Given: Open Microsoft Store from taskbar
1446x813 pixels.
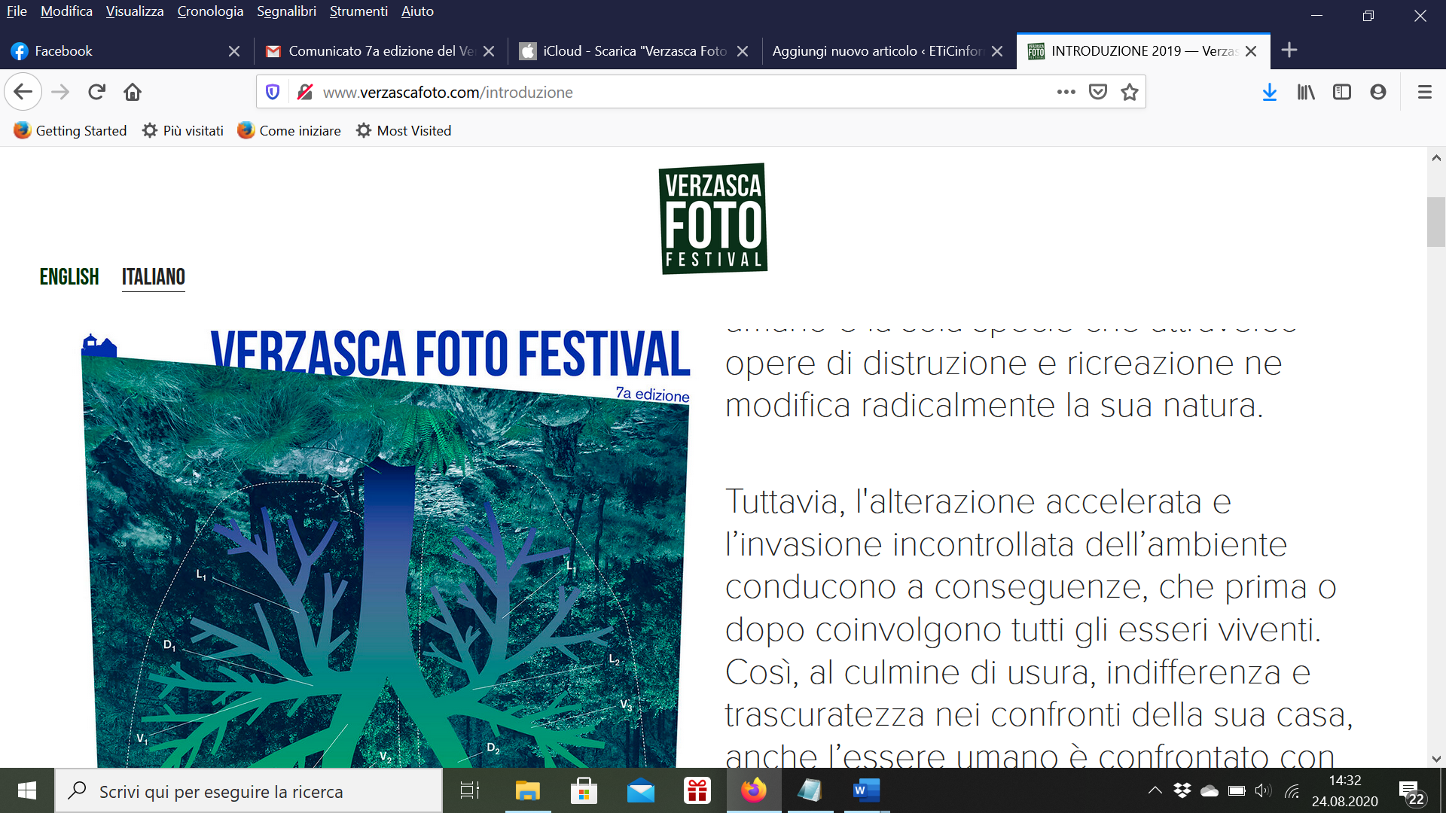Looking at the screenshot, I should click(584, 790).
